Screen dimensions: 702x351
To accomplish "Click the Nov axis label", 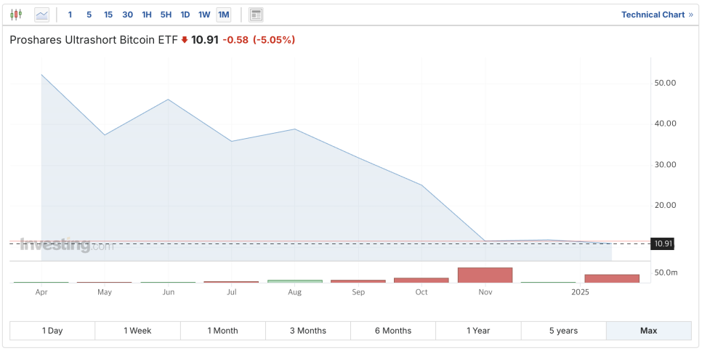I will (x=485, y=292).
